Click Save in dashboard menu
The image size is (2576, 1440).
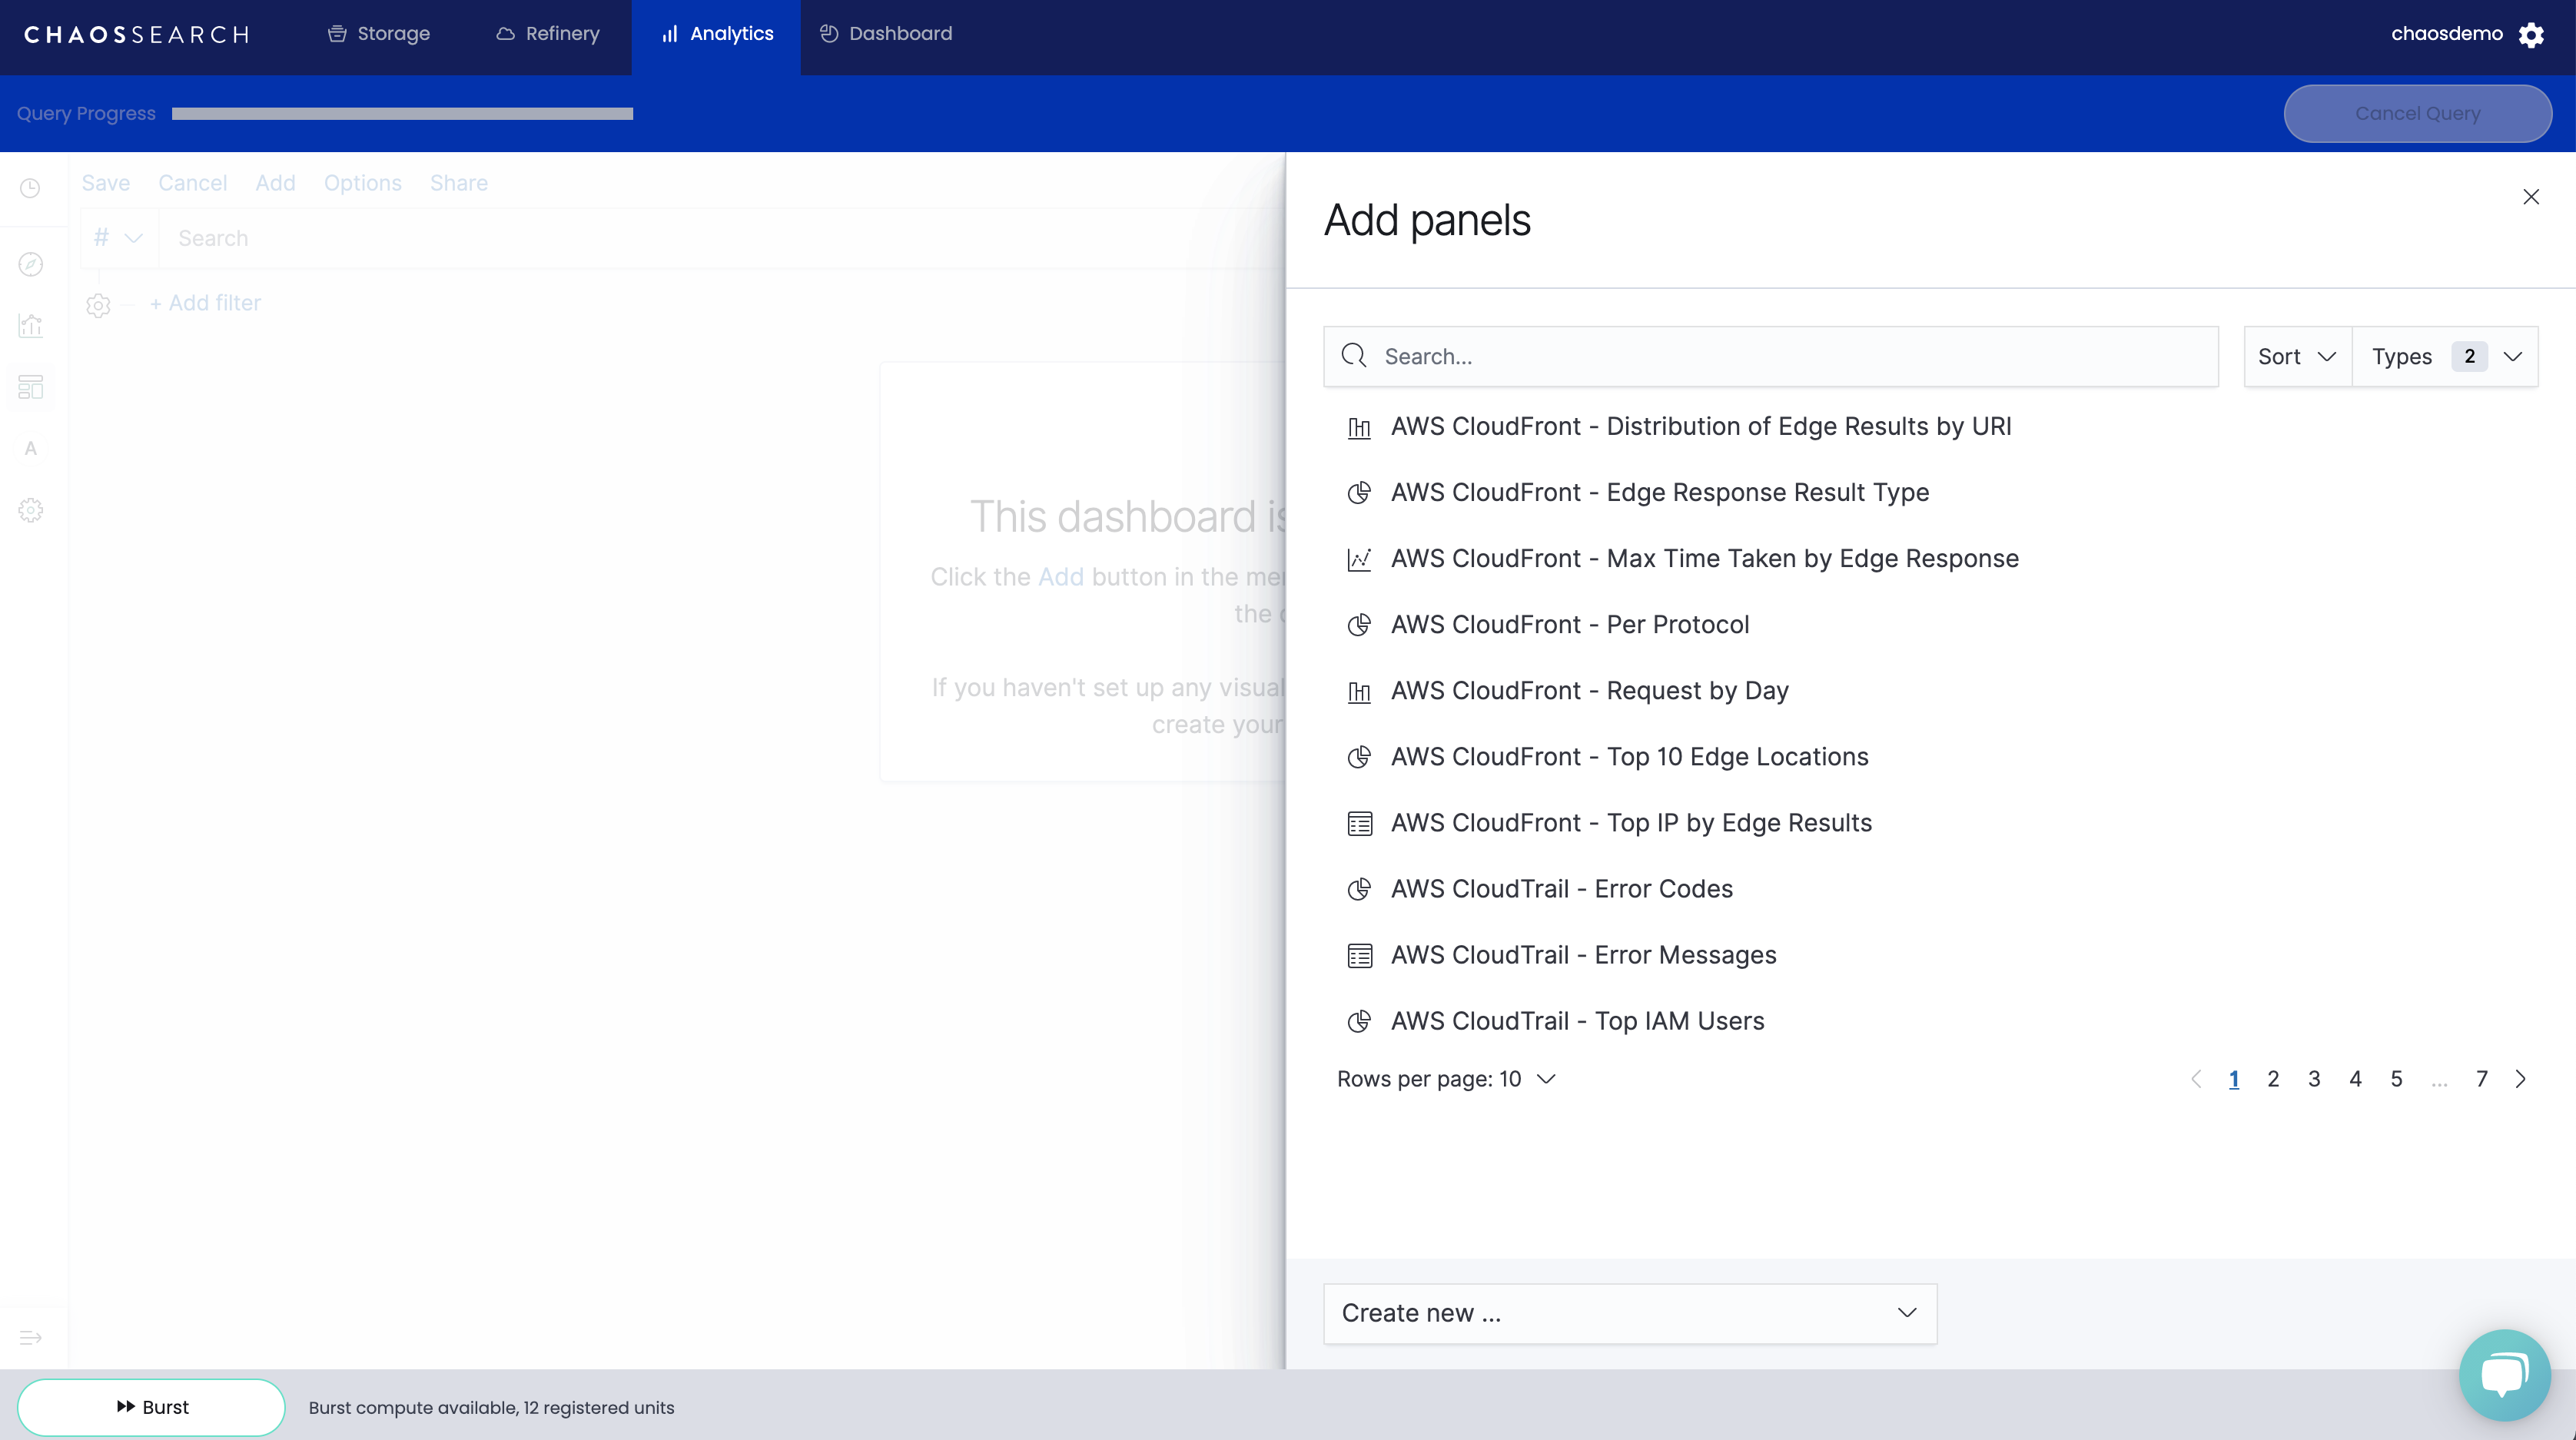coord(106,183)
